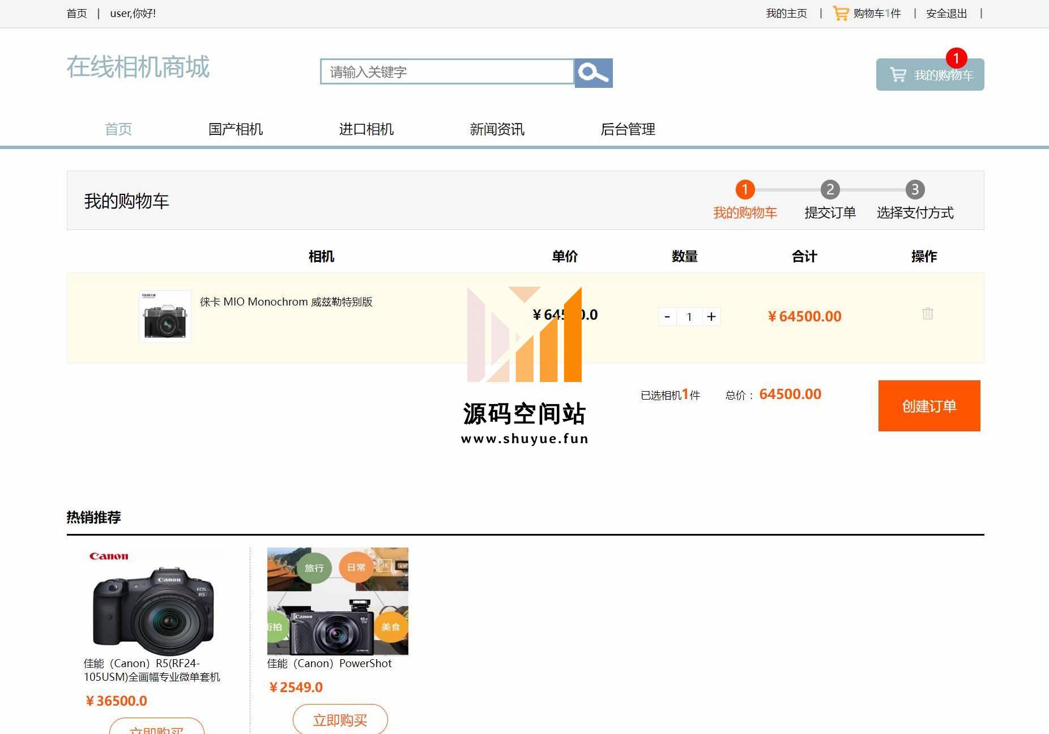1049x734 pixels.
Task: Click step 3 circle for 选择支付方式
Action: tap(915, 189)
